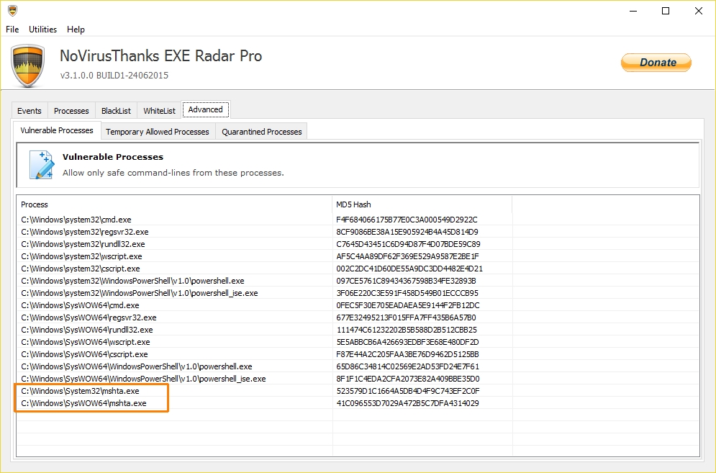Click hash 41C096553D7029A472B5C7DFA4314029
This screenshot has width=716, height=473.
click(407, 403)
